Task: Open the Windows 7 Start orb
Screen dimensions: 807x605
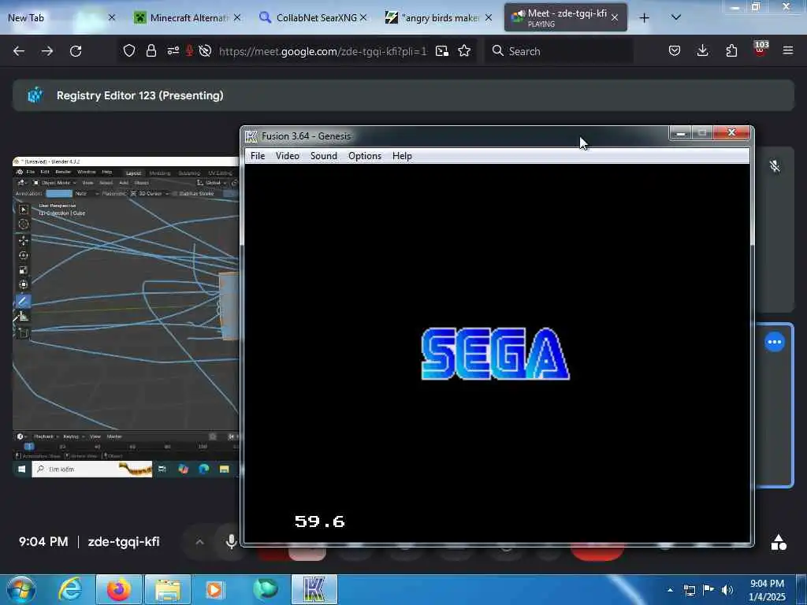Action: pyautogui.click(x=20, y=589)
